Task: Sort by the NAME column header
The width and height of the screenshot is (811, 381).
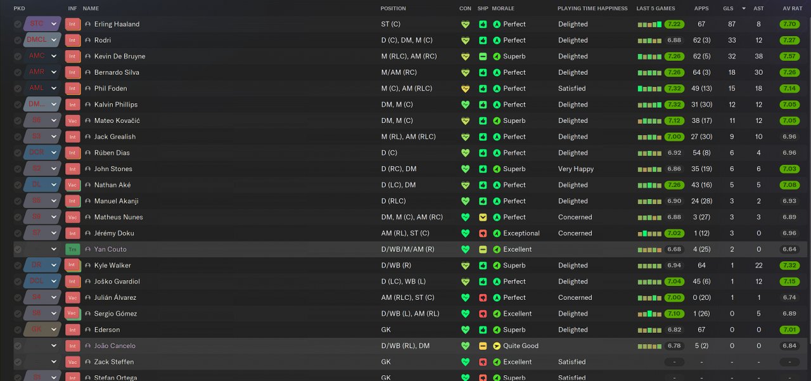Action: pyautogui.click(x=91, y=9)
